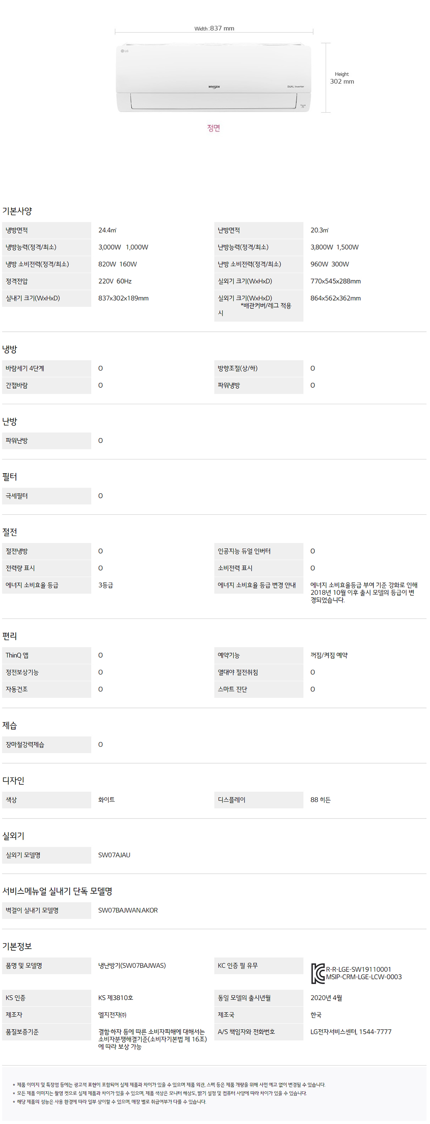Click the LG logo on the air conditioner
The width and height of the screenshot is (430, 1124).
pyautogui.click(x=125, y=51)
